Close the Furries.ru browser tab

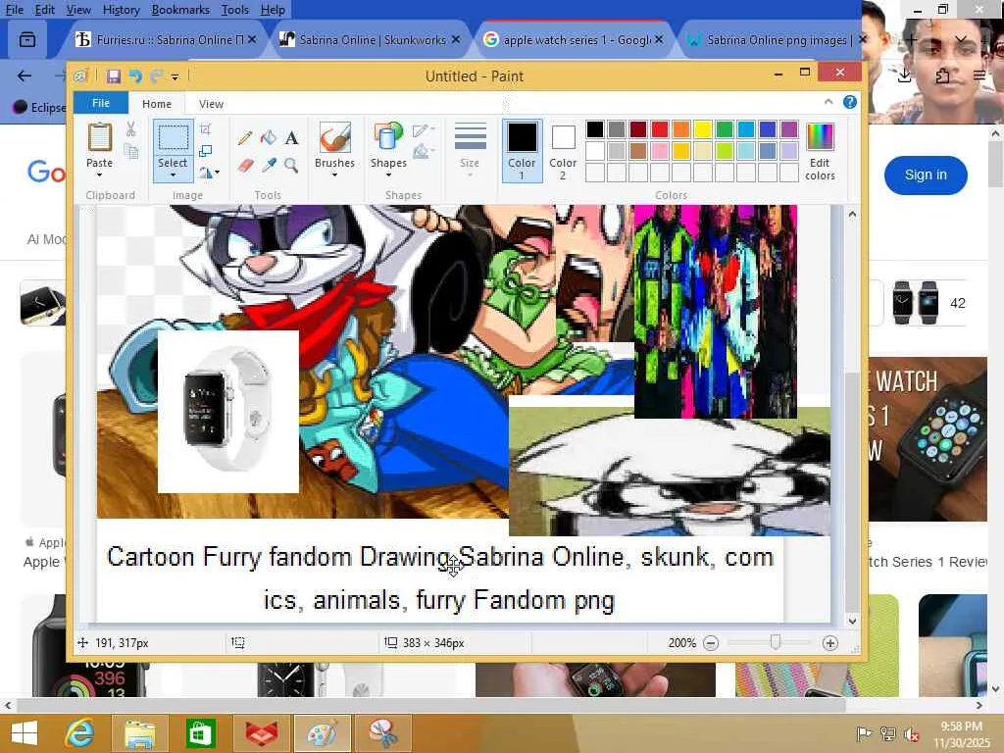point(252,39)
